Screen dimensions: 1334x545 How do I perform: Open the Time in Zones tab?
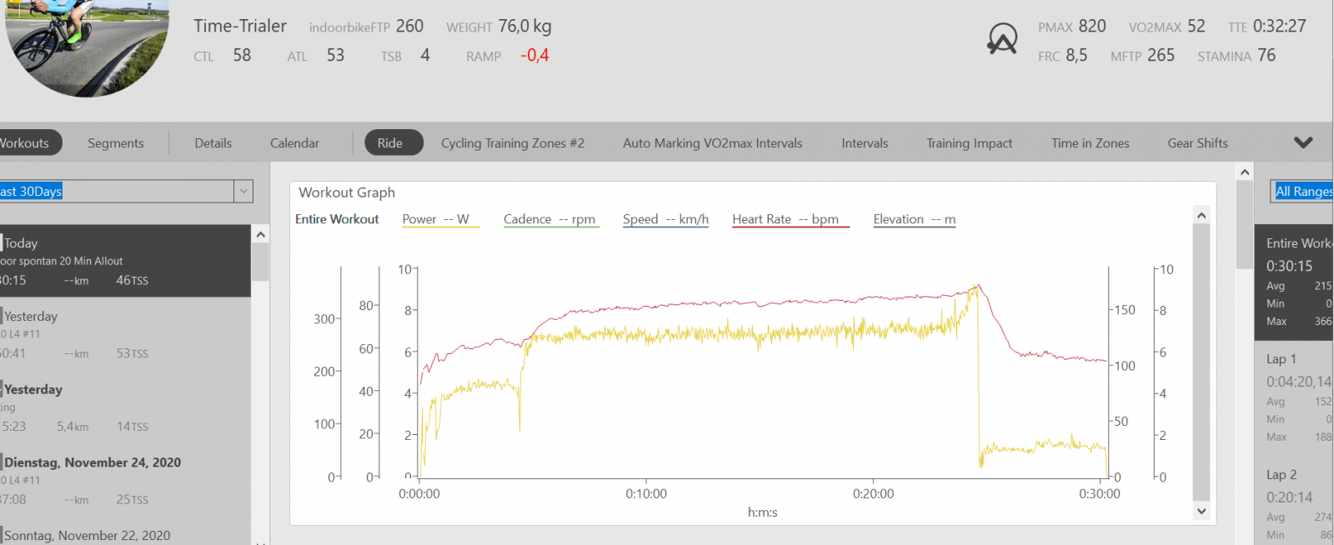(1091, 143)
